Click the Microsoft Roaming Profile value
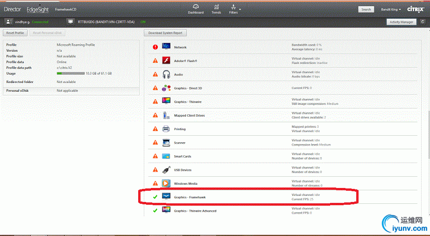Viewport: 430px width, 236px height. coord(76,45)
